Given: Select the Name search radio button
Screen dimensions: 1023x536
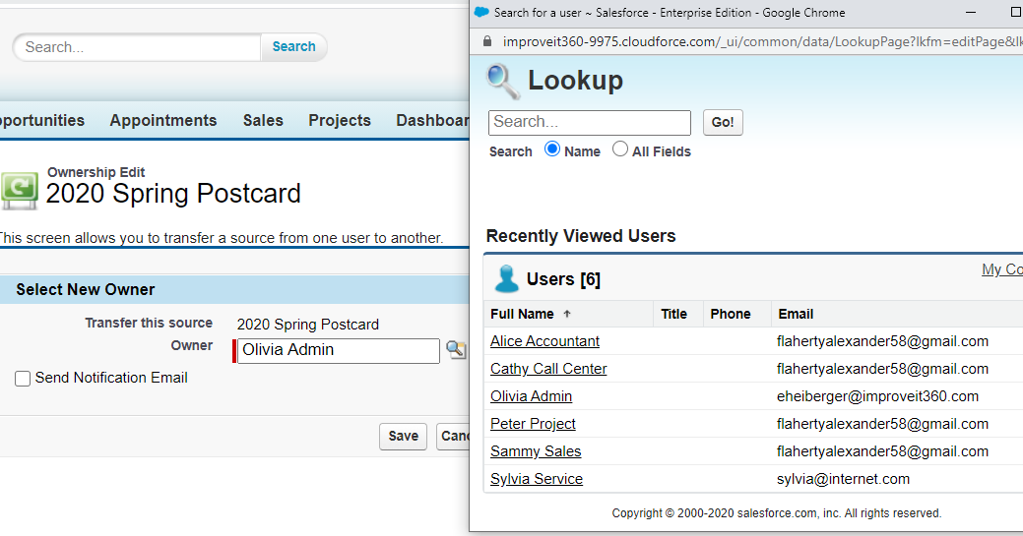Looking at the screenshot, I should click(x=552, y=149).
